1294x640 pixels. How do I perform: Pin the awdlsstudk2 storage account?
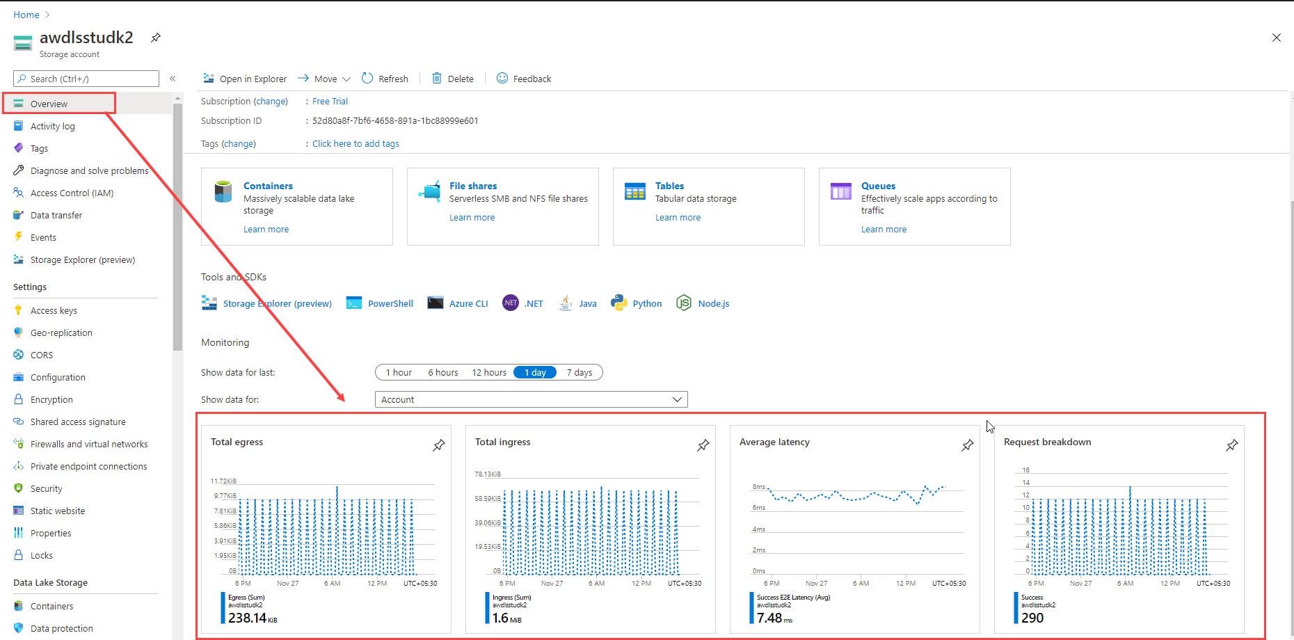click(x=156, y=38)
